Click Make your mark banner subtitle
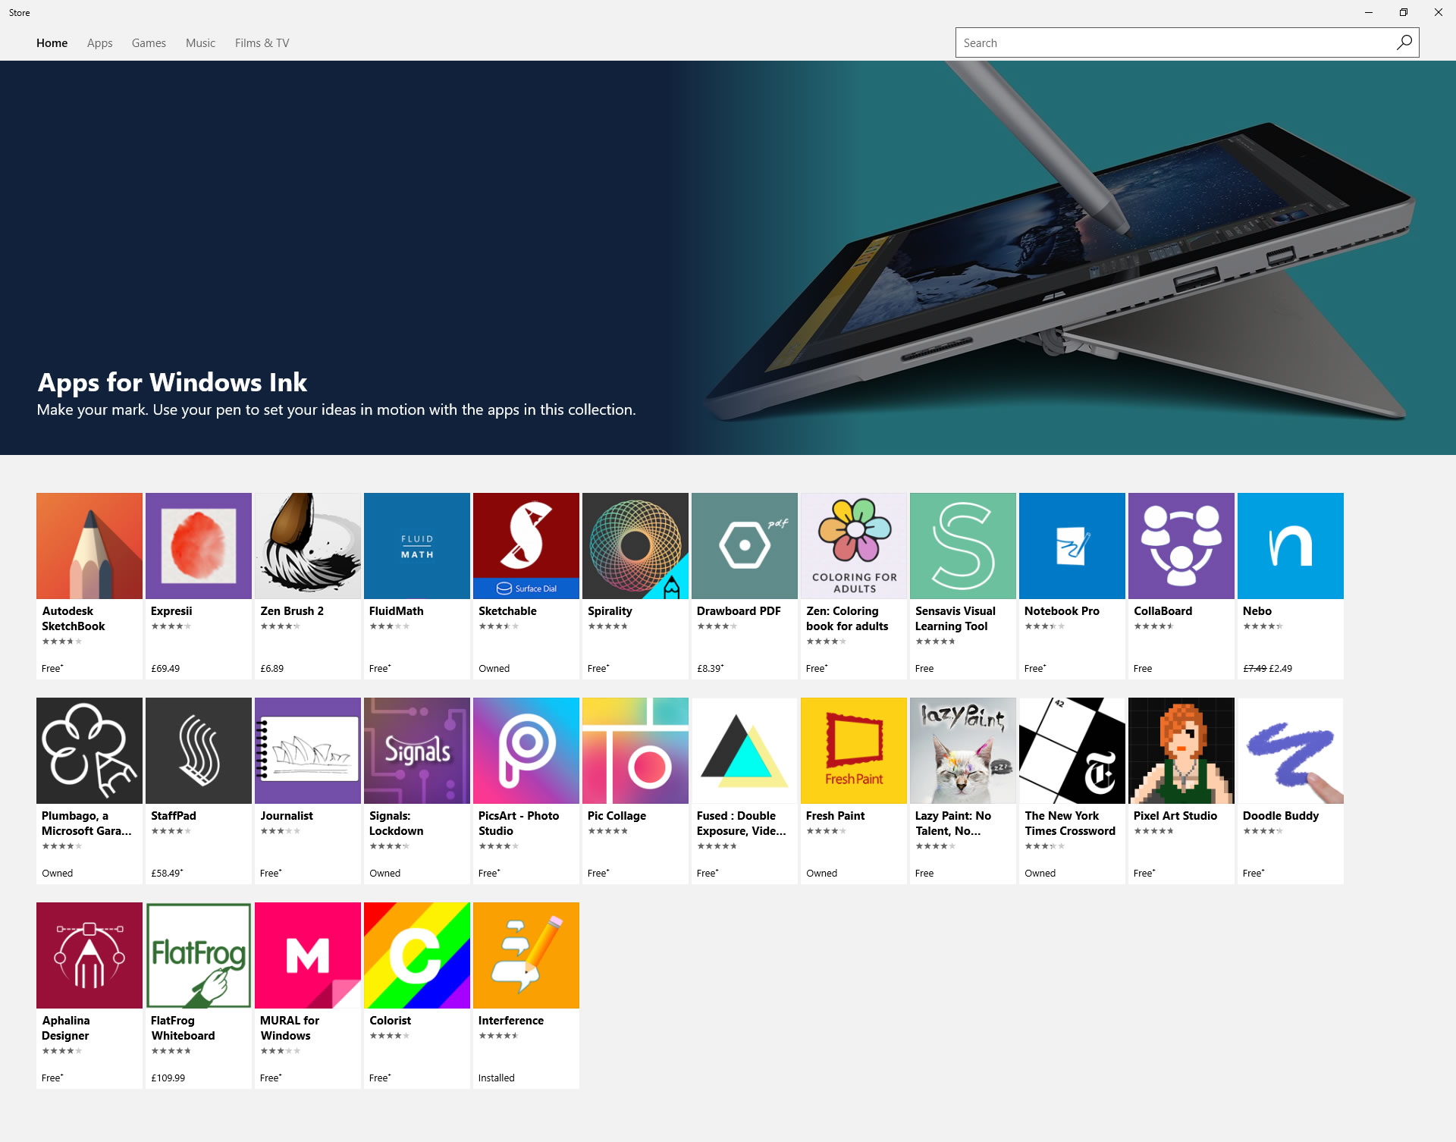The width and height of the screenshot is (1456, 1142). pyautogui.click(x=336, y=410)
